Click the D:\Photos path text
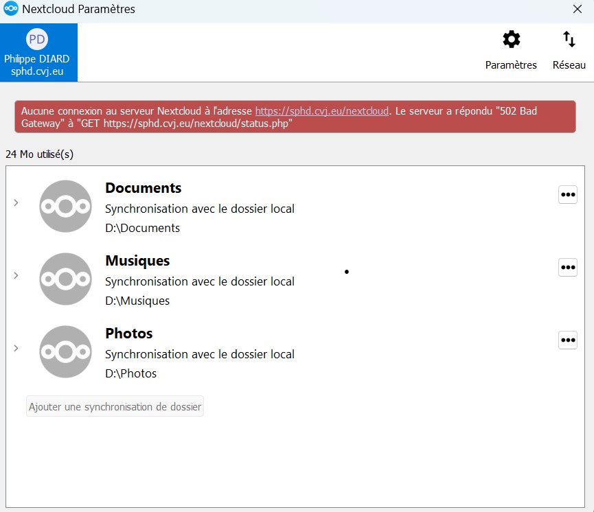 [x=130, y=373]
